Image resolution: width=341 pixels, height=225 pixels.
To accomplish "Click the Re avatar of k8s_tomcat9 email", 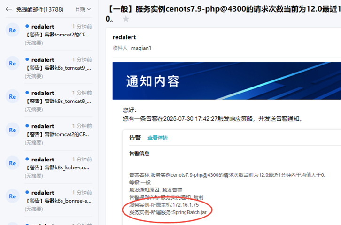I will [x=13, y=63].
